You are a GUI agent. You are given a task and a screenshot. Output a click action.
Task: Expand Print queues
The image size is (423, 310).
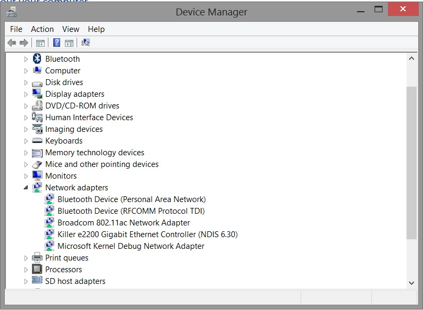[26, 258]
